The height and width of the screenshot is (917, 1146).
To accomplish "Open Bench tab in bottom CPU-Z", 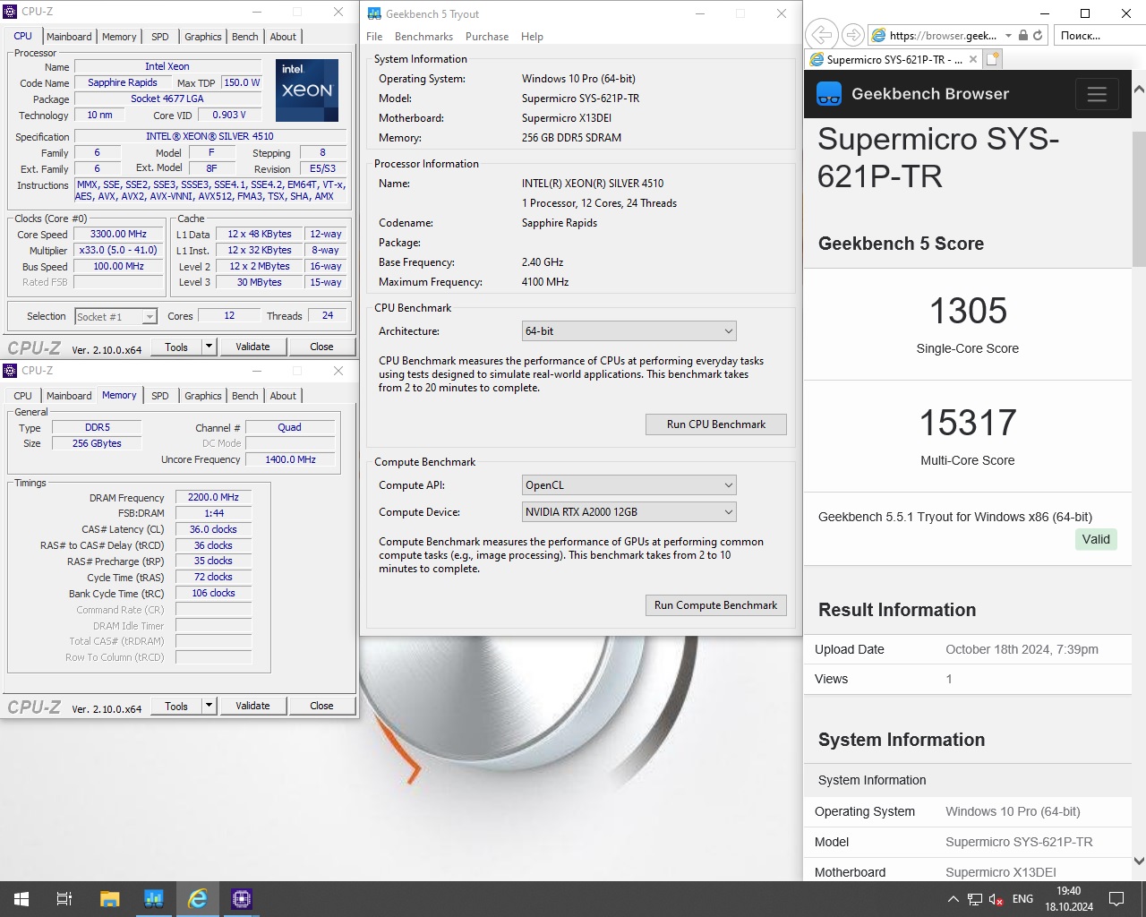I will point(245,396).
